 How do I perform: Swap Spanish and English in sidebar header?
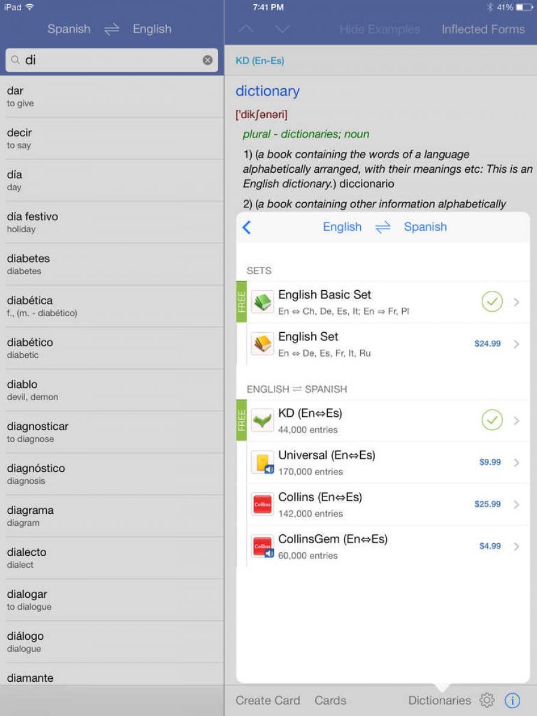[111, 29]
